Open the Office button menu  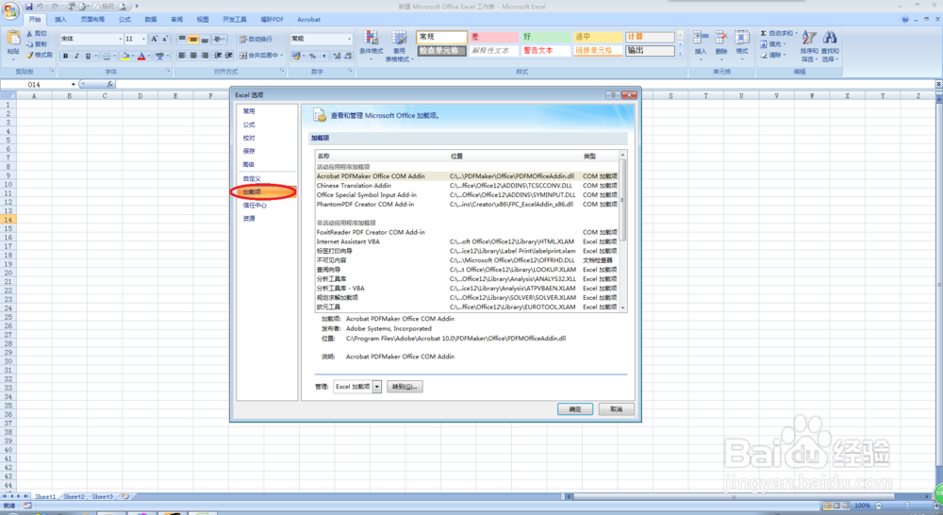(x=10, y=10)
